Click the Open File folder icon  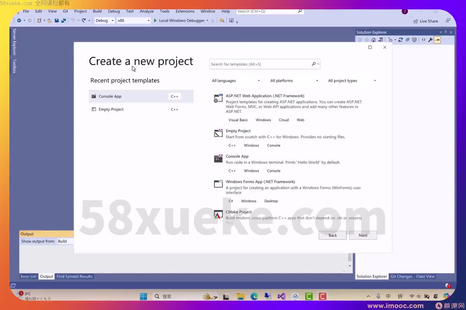click(x=50, y=21)
